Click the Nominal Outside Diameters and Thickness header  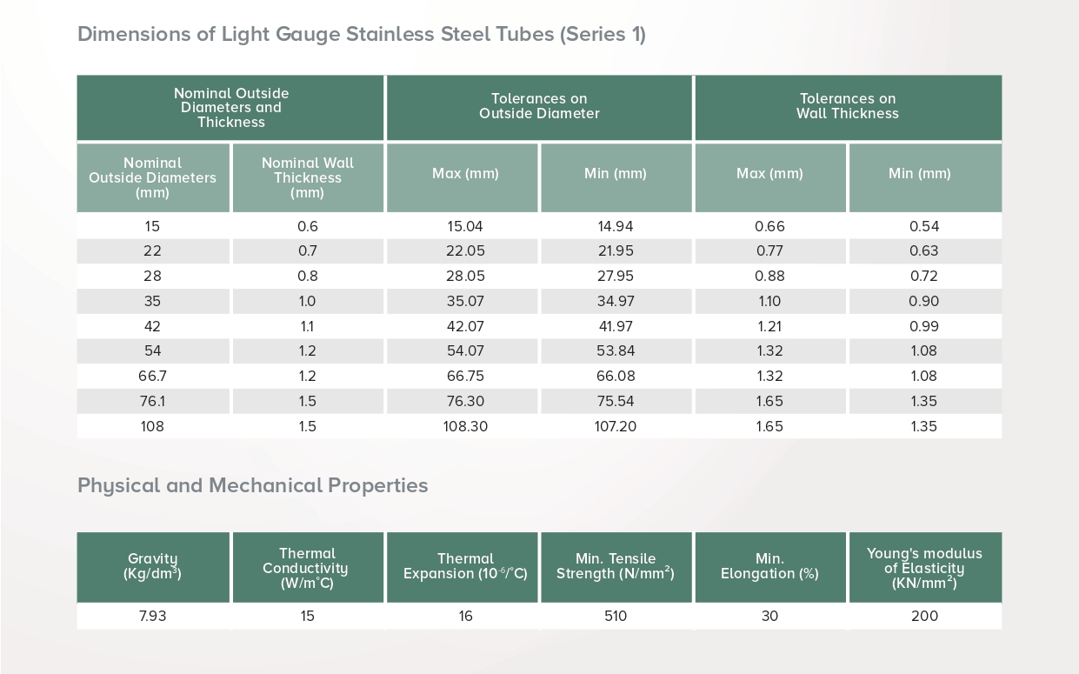[230, 107]
